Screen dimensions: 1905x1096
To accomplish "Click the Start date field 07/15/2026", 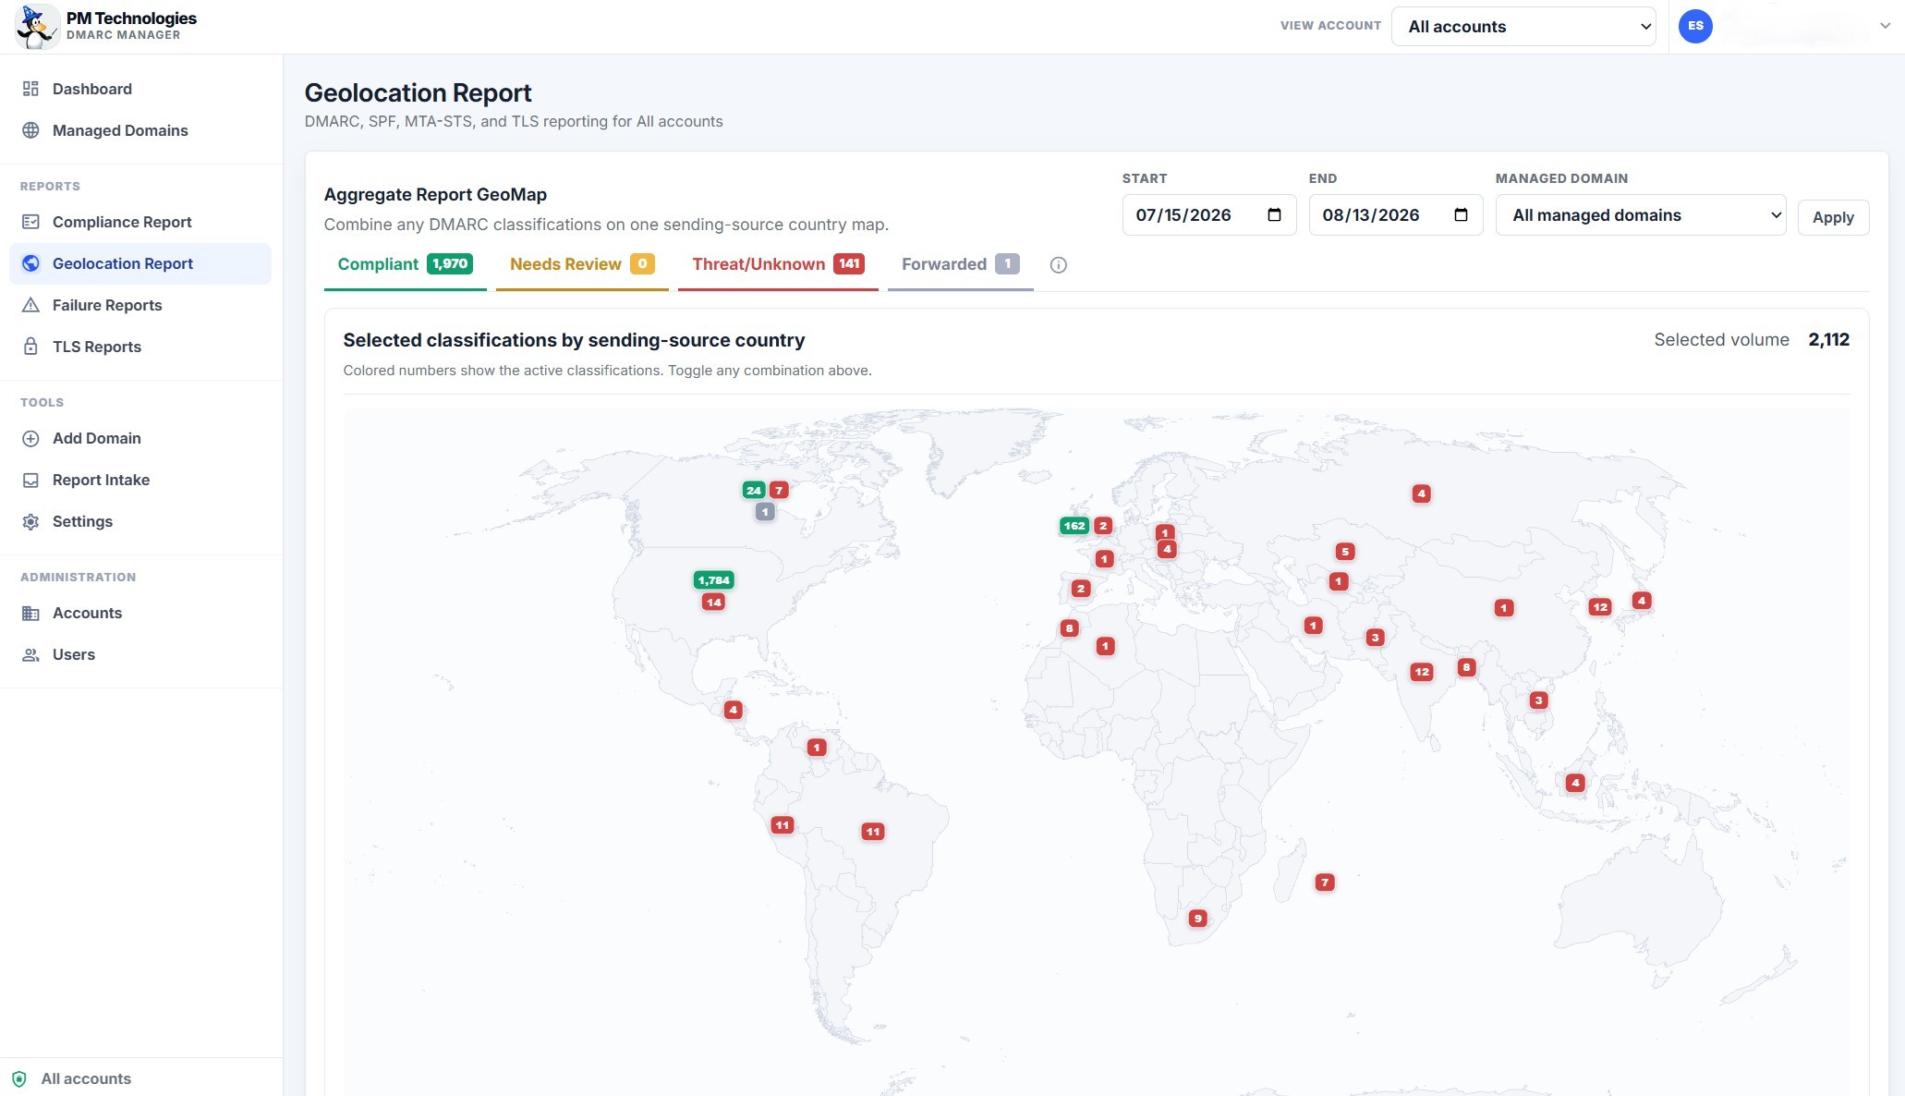I will 1209,215.
